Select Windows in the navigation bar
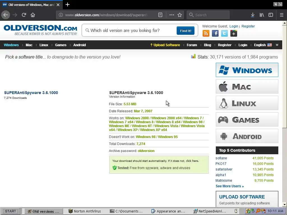Viewport: 287px width, 215px height. click(x=11, y=45)
